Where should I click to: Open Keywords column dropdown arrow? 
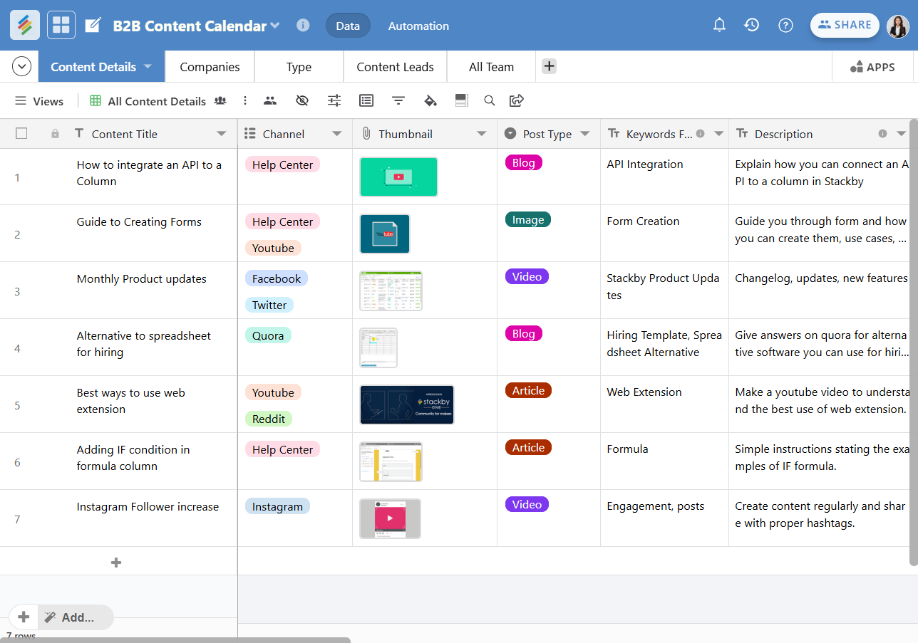[x=718, y=134]
